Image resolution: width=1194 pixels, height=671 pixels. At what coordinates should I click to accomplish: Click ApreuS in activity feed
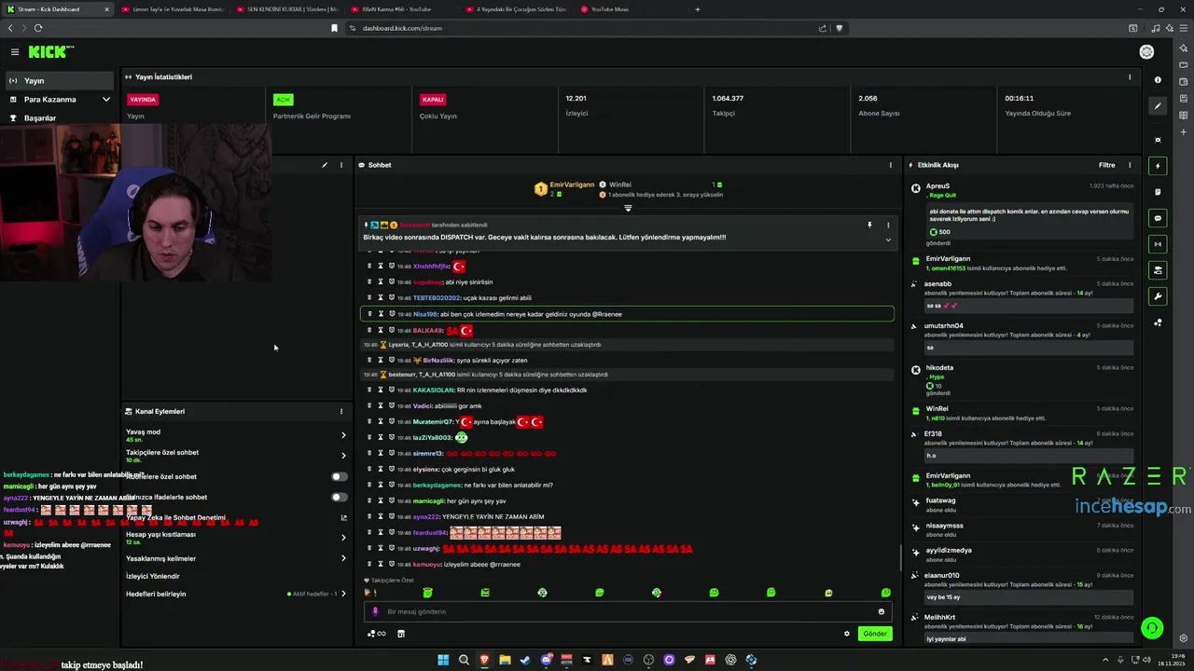937,186
